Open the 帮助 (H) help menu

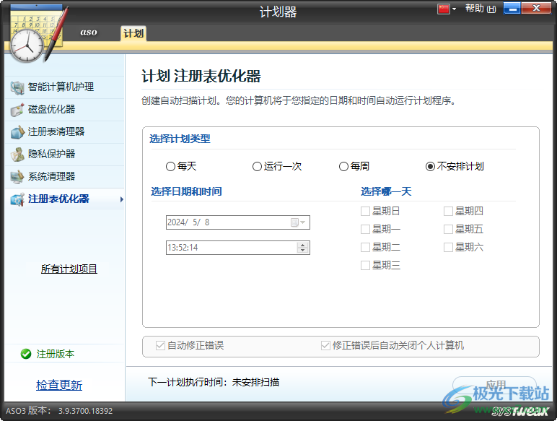pos(481,9)
